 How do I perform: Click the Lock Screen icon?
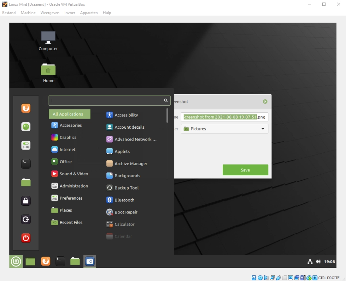[26, 201]
